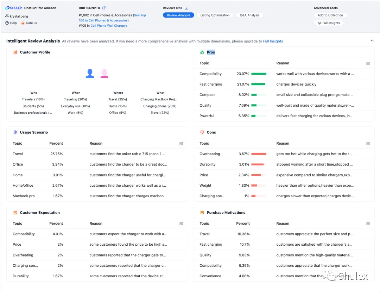This screenshot has width=380, height=292.
Task: Click the red Overheating percentage bar in Cons
Action: [259, 154]
